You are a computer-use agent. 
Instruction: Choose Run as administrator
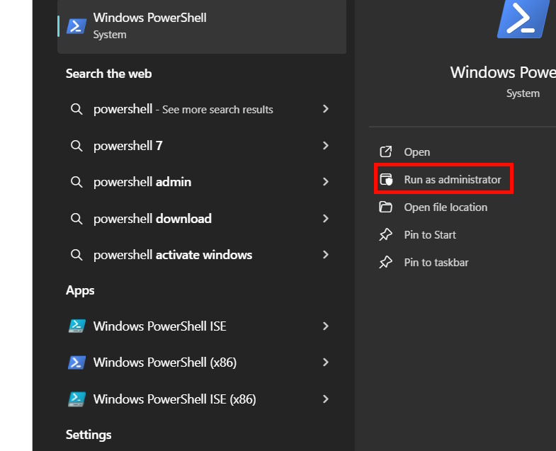coord(443,179)
